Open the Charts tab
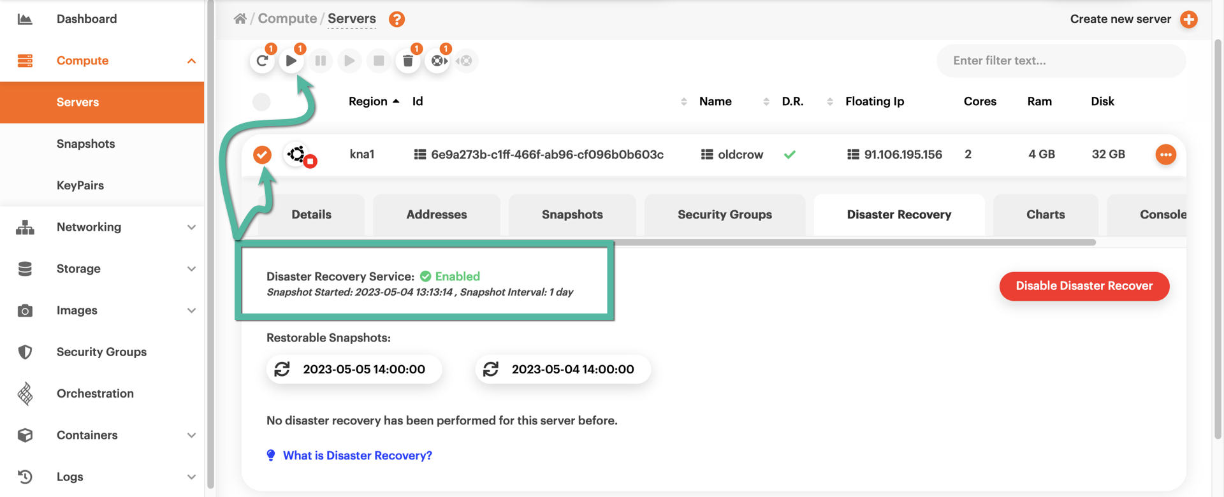1224x497 pixels. tap(1045, 215)
